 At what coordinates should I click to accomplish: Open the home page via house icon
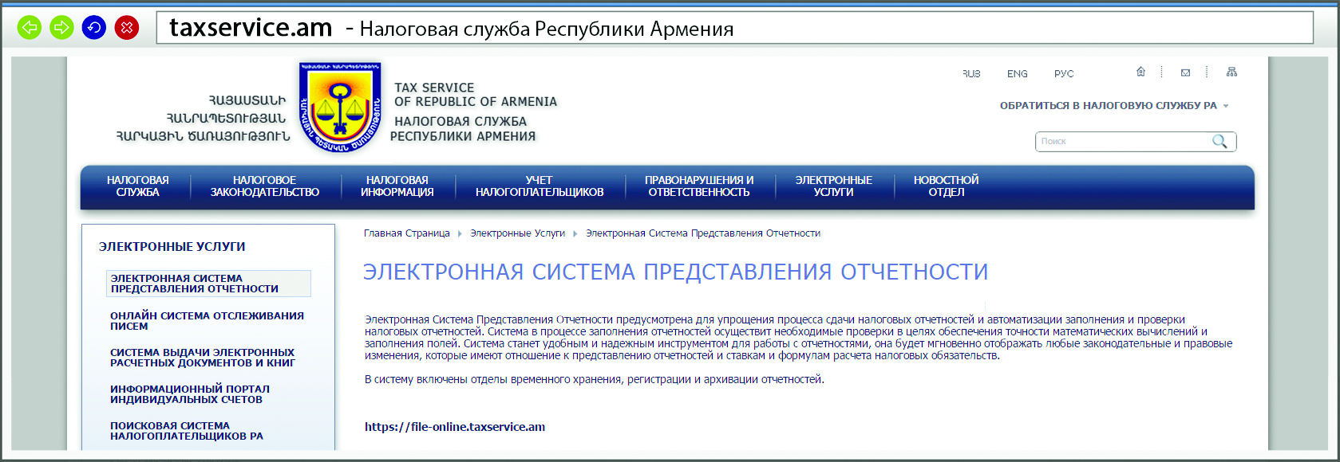click(x=1140, y=72)
